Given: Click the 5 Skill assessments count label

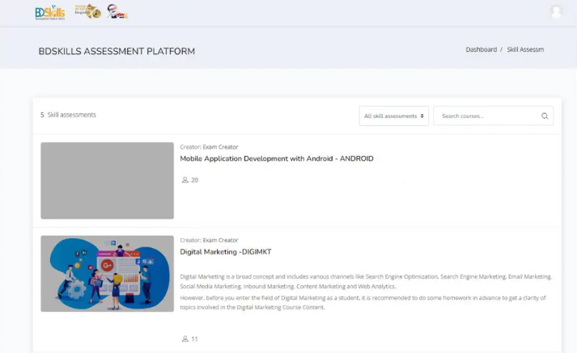Looking at the screenshot, I should coord(69,115).
